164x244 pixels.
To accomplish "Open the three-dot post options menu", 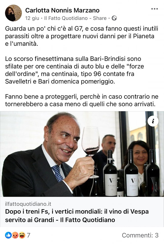I will coord(154,9).
